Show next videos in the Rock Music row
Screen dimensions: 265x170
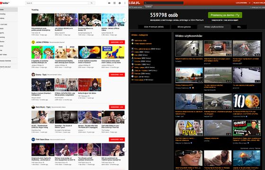coord(124,117)
